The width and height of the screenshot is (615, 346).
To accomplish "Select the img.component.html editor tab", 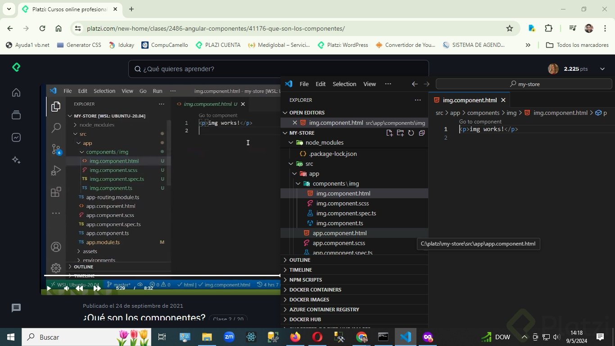I will (469, 100).
